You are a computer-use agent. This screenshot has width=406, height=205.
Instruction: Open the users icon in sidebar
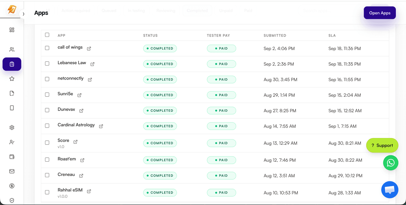[x=12, y=49]
